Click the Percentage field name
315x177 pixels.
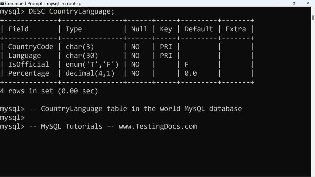point(29,73)
